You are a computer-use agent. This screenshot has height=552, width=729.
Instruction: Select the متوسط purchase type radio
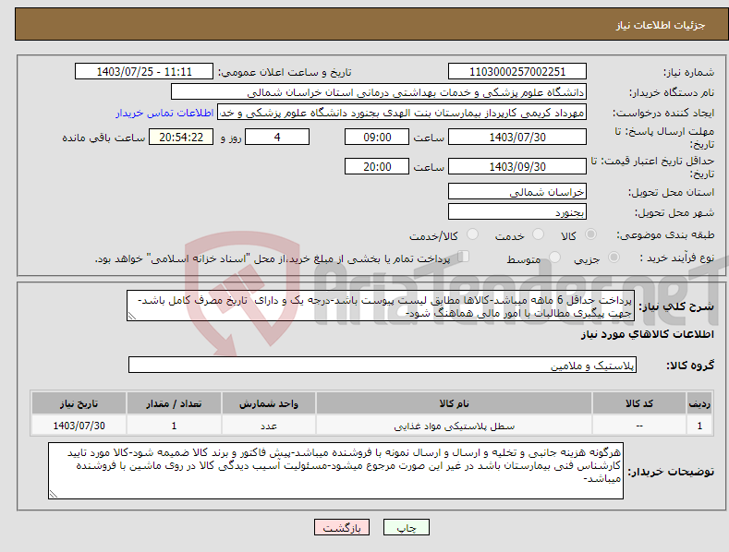coord(554,258)
